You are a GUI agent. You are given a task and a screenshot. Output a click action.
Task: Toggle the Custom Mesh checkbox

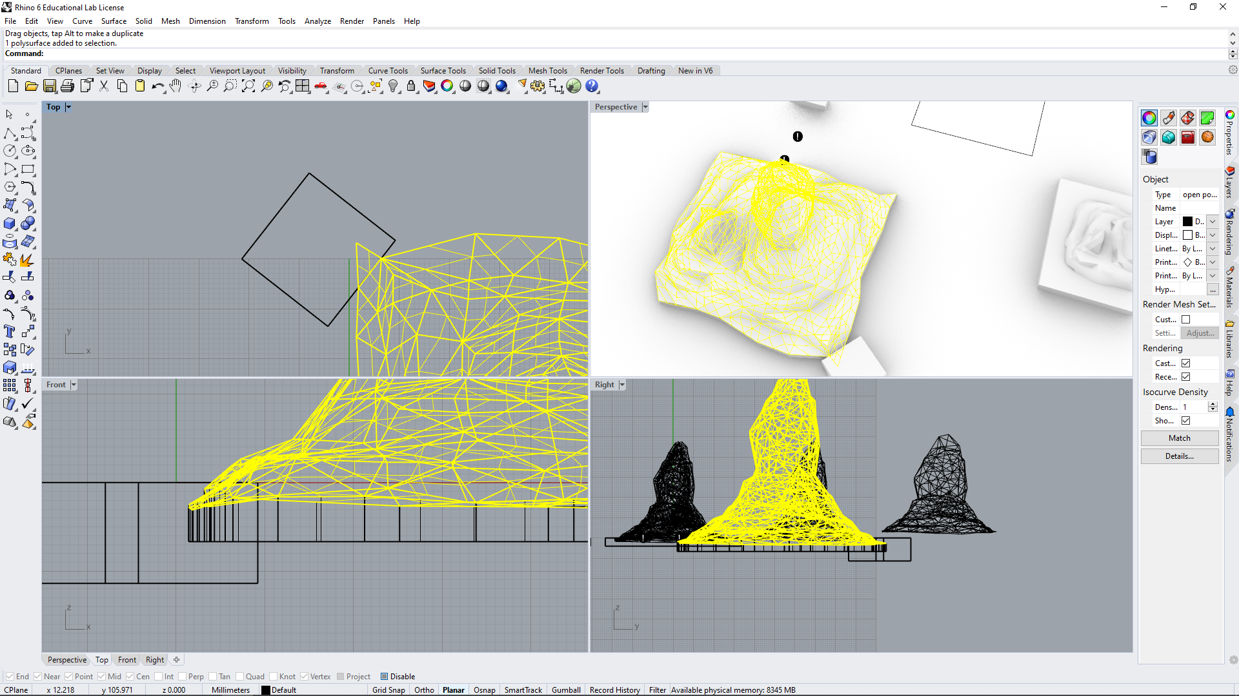[x=1185, y=319]
